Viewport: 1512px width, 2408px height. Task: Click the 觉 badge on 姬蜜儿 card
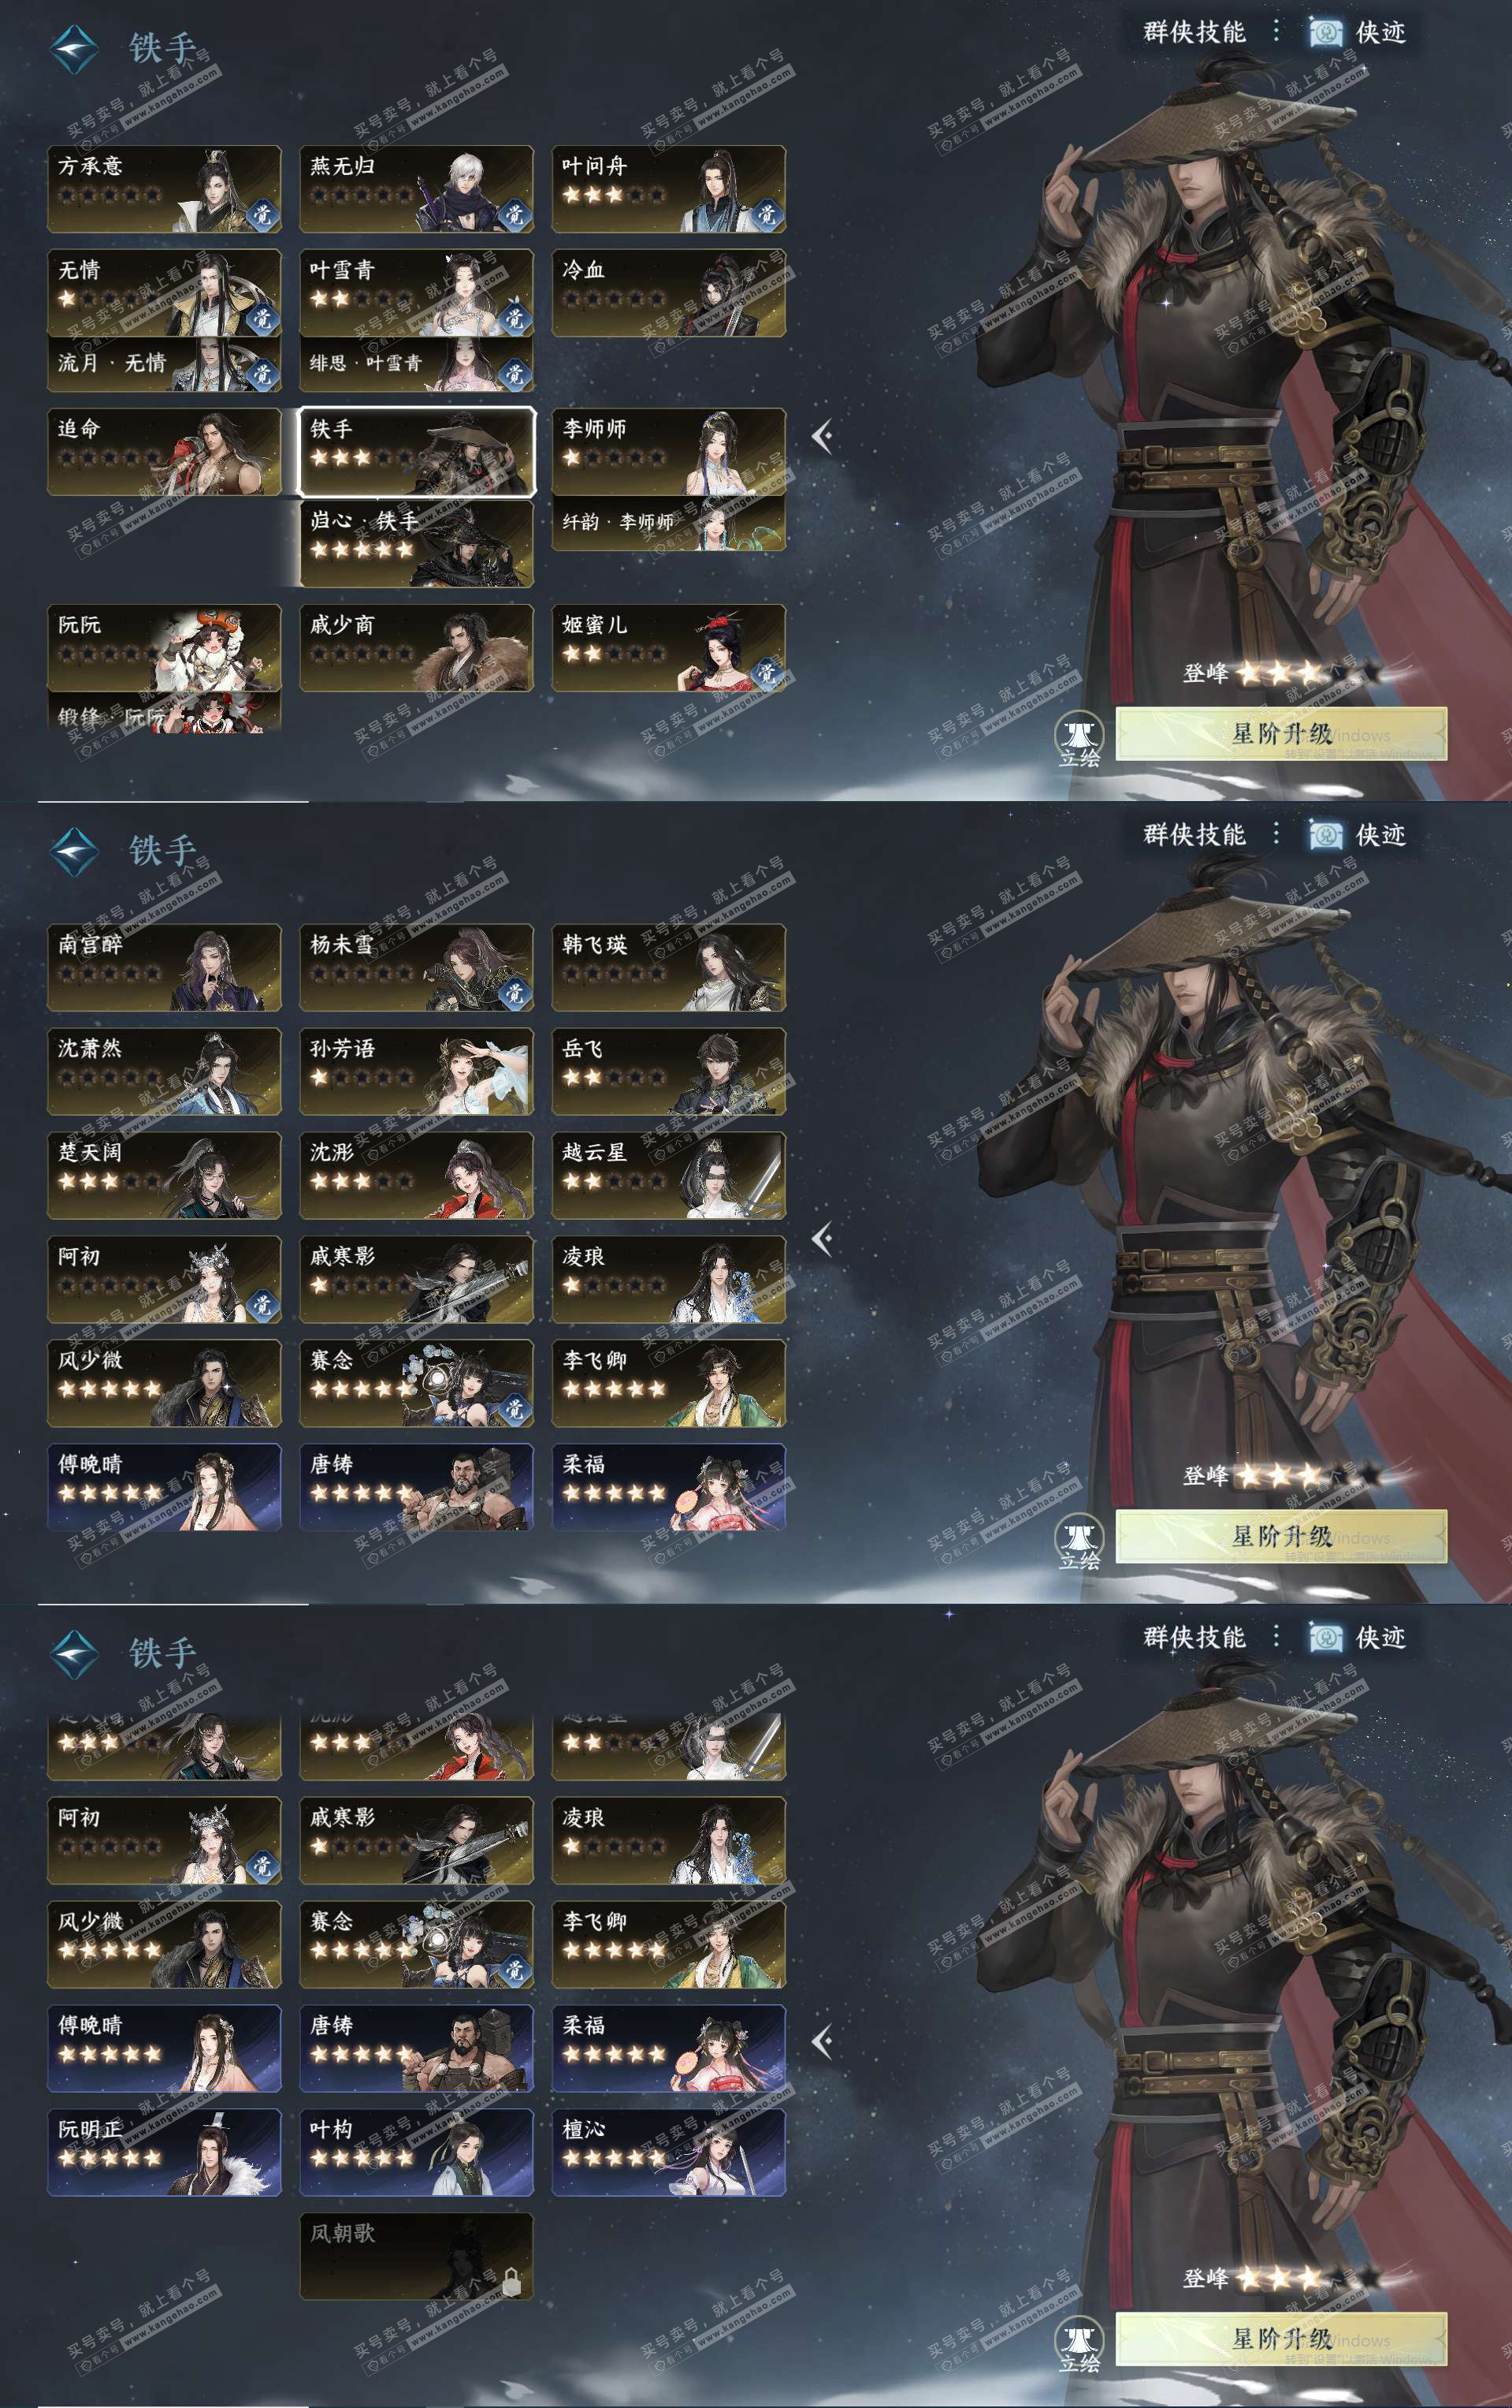pyautogui.click(x=767, y=672)
